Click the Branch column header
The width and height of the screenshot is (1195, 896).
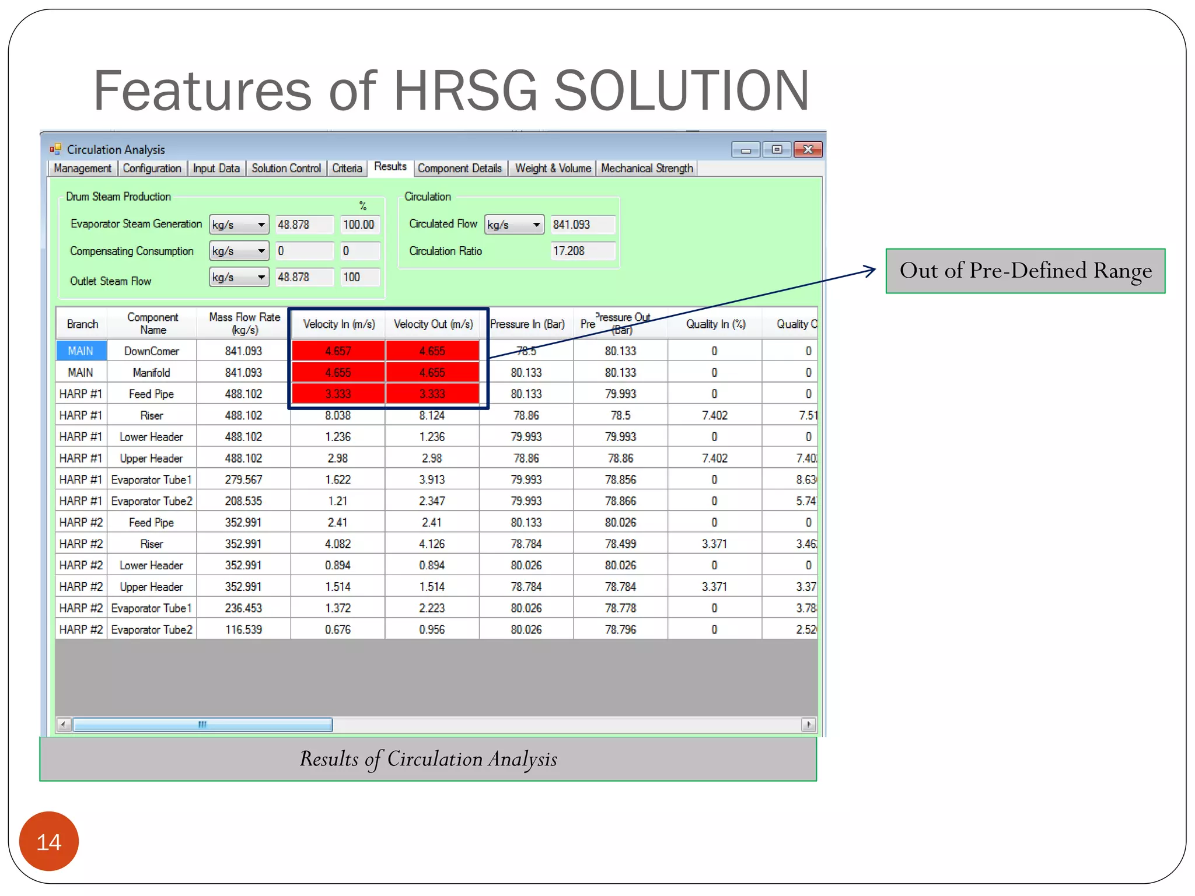click(x=82, y=324)
